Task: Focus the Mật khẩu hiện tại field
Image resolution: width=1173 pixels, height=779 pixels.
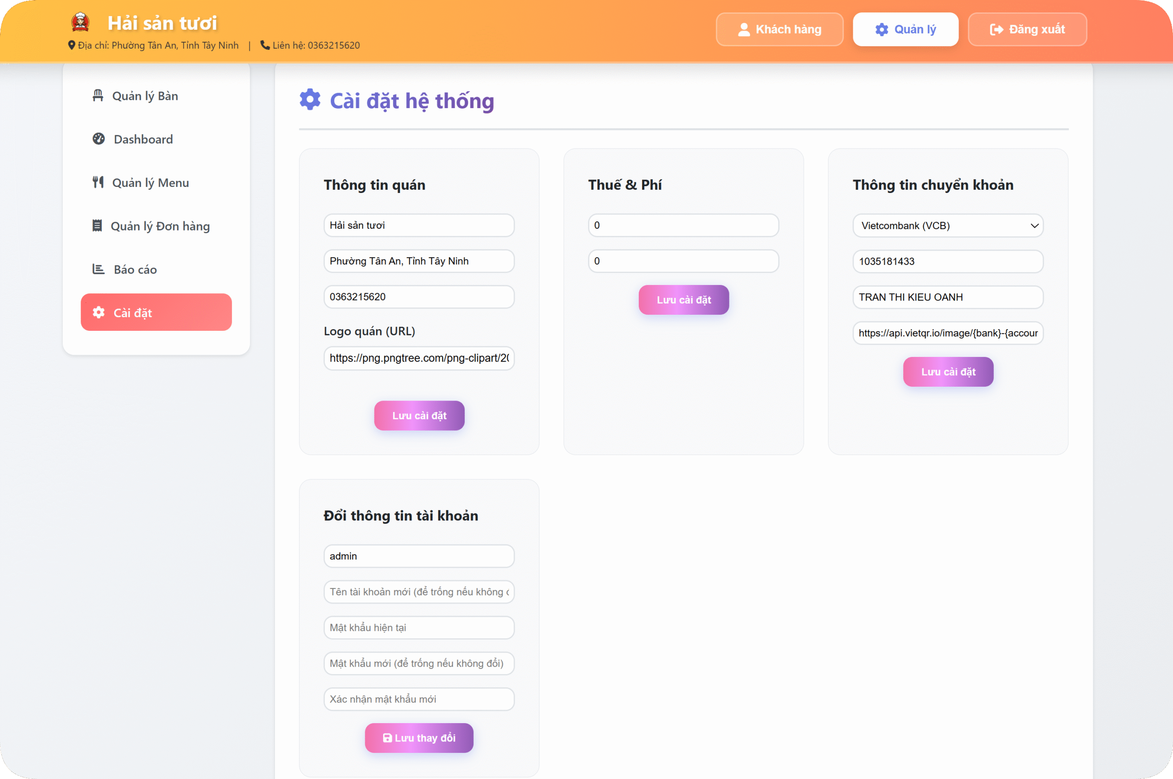Action: coord(418,627)
